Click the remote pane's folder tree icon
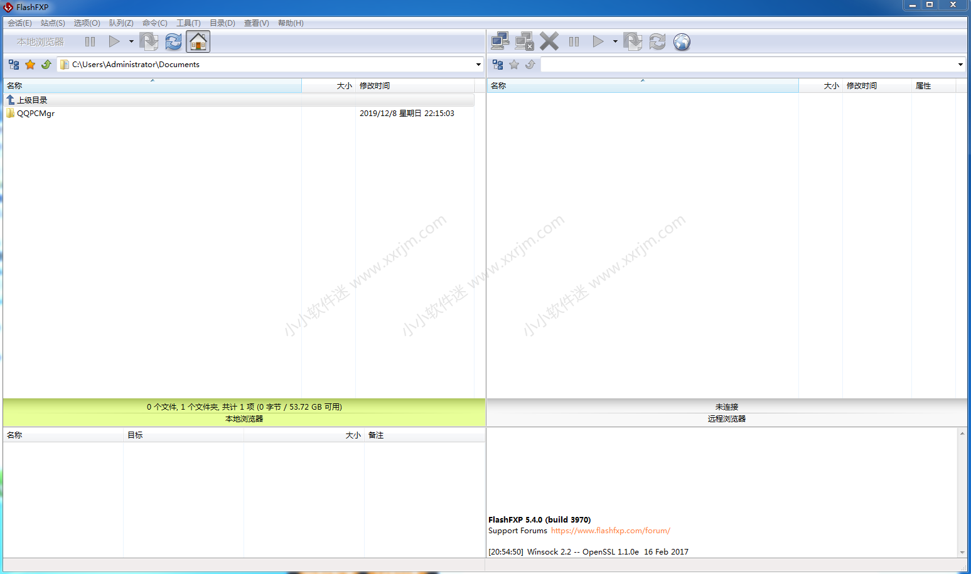The width and height of the screenshot is (971, 574). pos(498,65)
